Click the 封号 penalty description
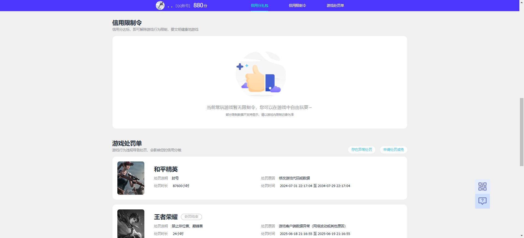 175,178
